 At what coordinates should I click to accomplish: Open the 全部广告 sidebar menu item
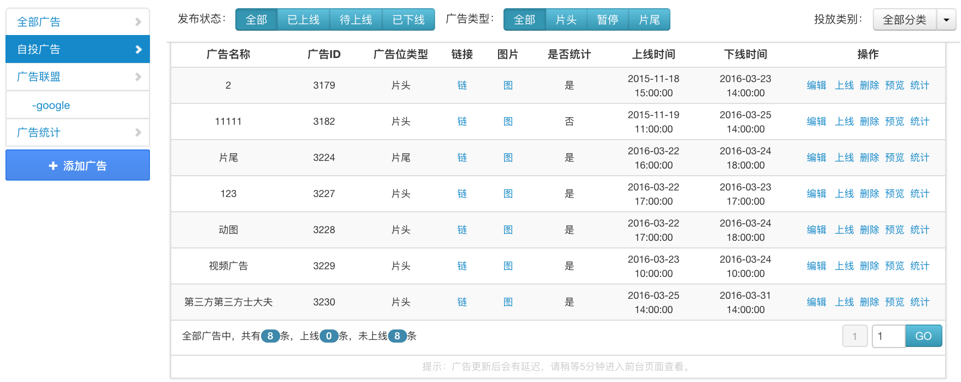click(x=78, y=22)
